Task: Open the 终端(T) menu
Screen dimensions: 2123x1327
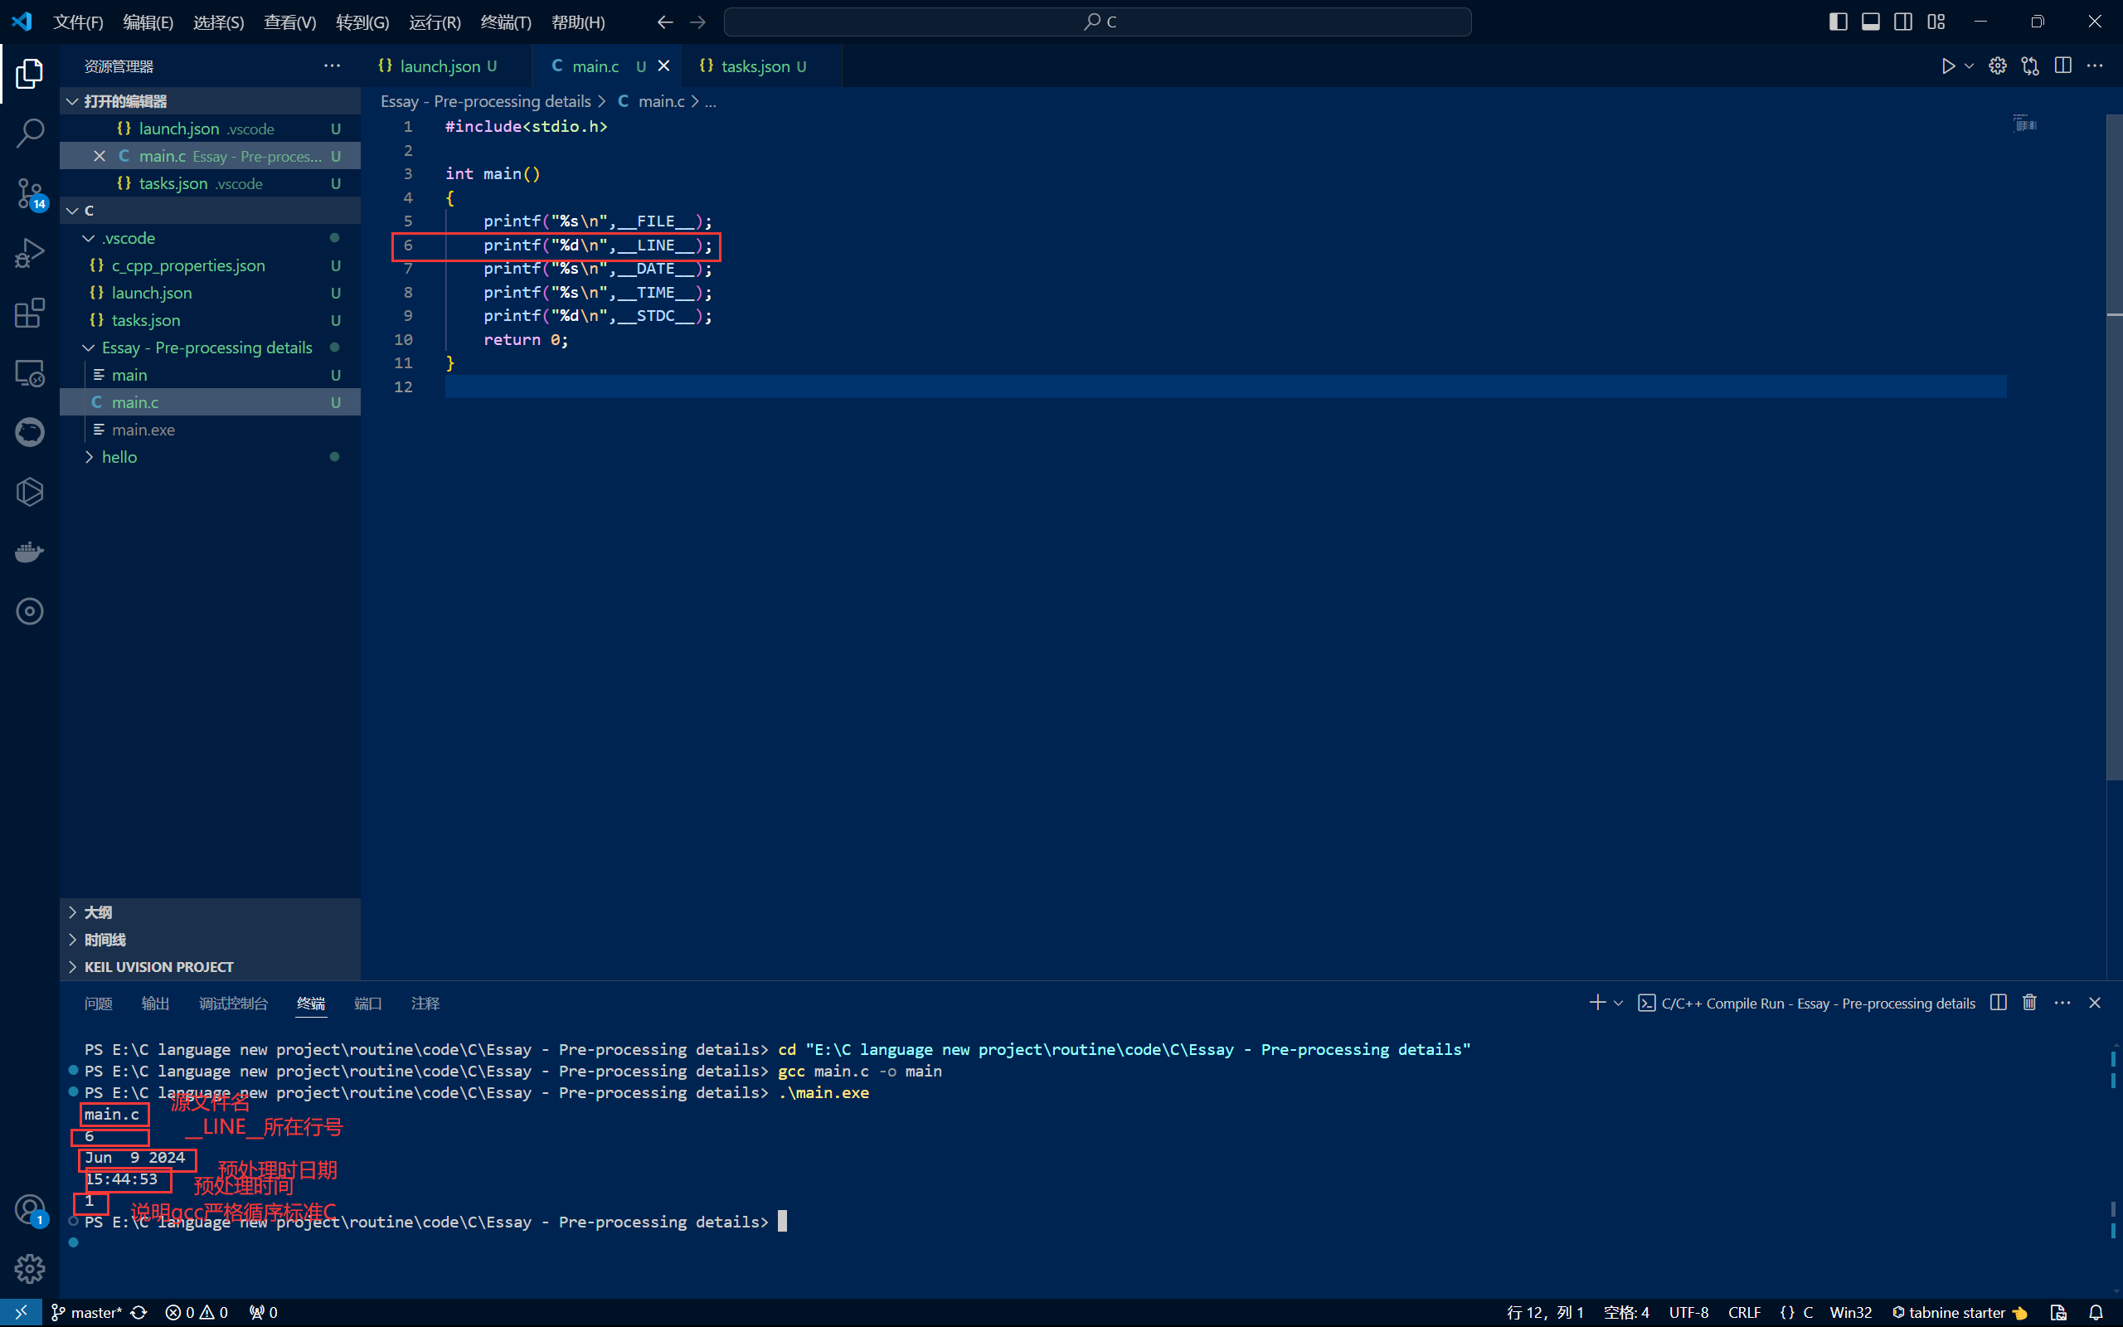Action: (505, 22)
